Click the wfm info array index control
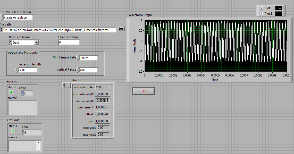Viewport: 294px width, 154px height. pyautogui.click(x=66, y=85)
